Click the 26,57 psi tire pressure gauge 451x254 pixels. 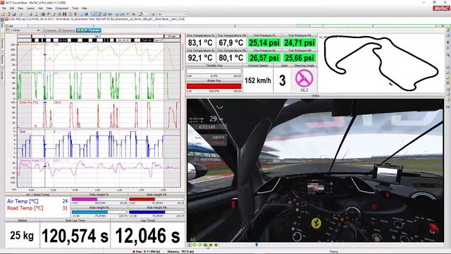click(x=264, y=58)
